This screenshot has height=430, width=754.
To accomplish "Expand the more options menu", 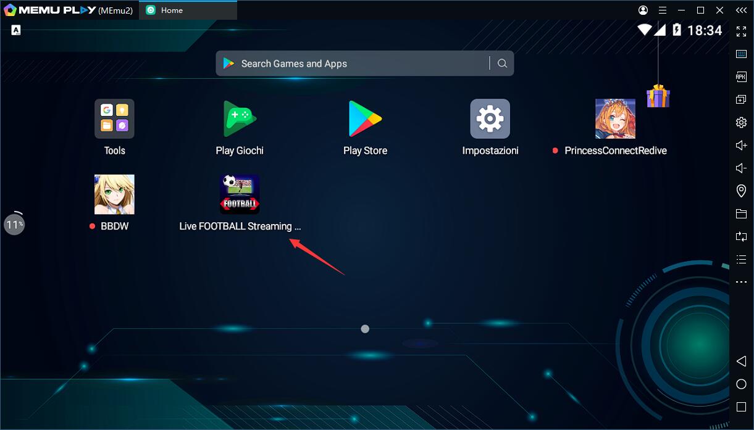I will tap(741, 282).
